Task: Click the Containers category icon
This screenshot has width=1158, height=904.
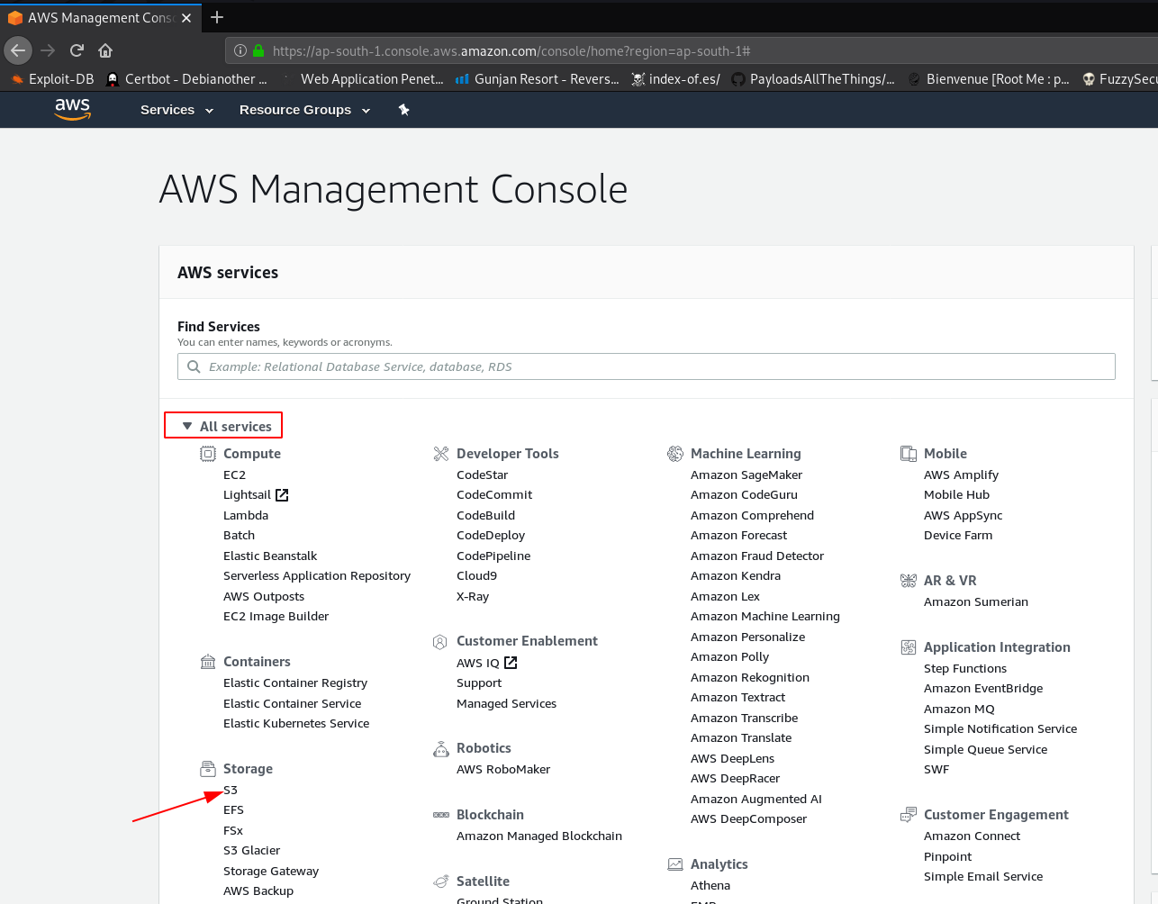Action: click(x=208, y=662)
